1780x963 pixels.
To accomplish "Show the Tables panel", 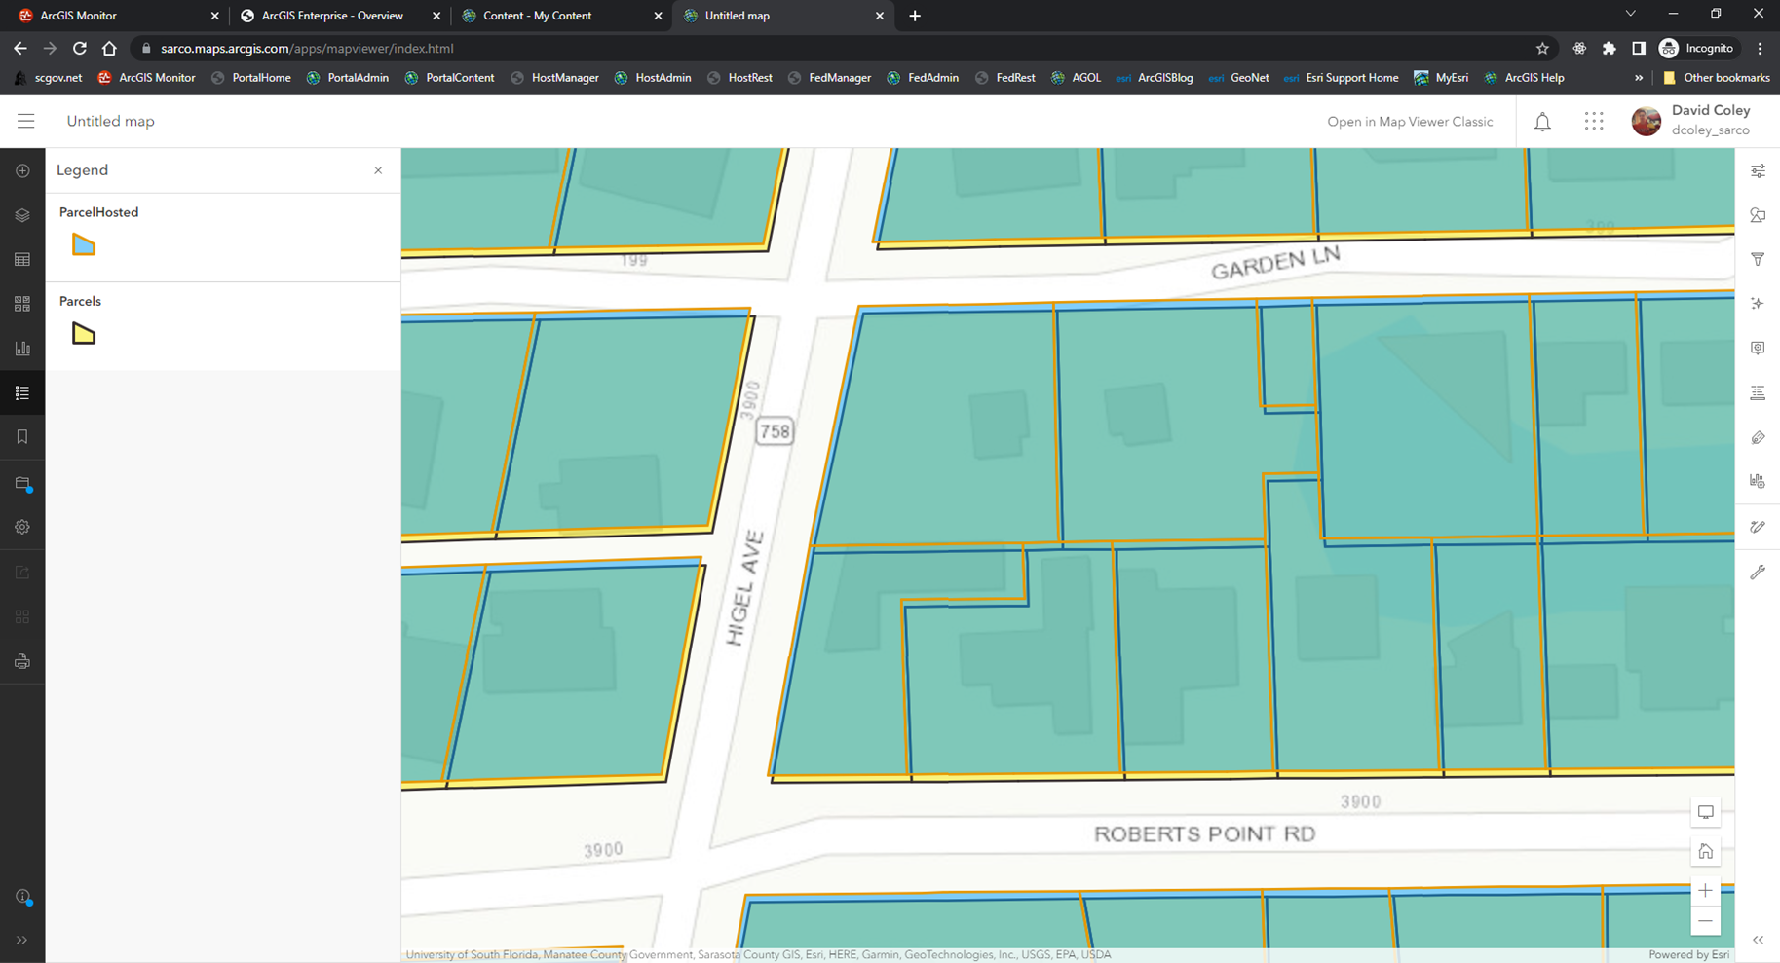I will click(x=23, y=259).
